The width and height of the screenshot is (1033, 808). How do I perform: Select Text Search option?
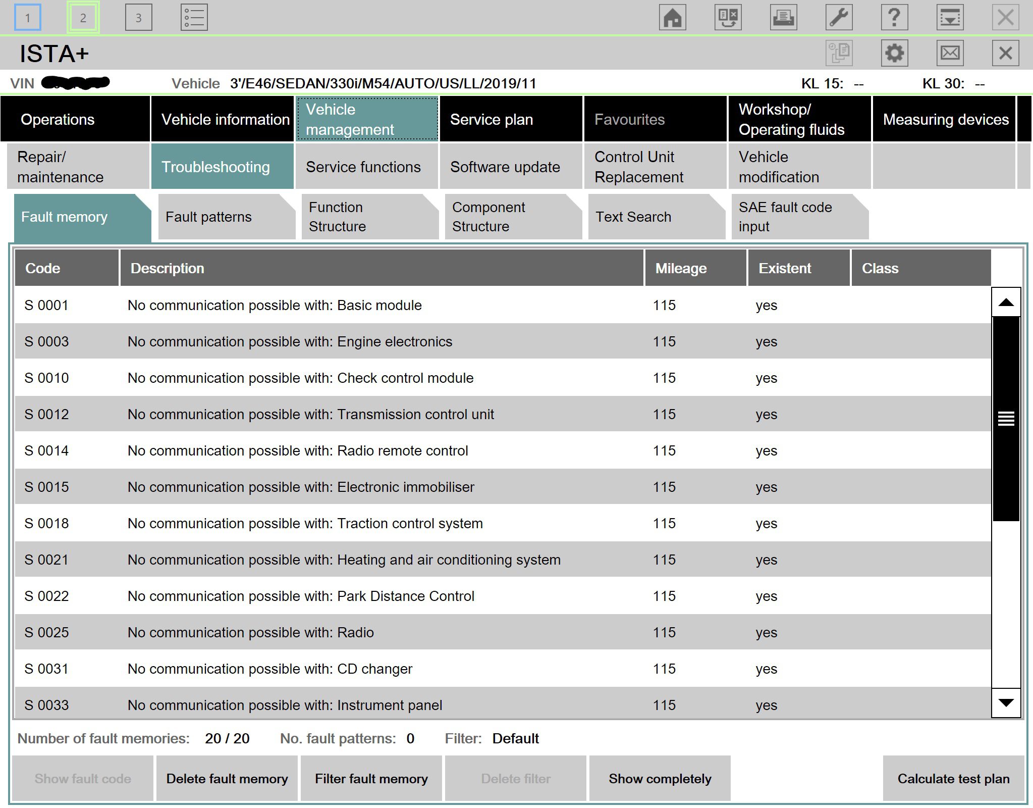click(x=633, y=216)
